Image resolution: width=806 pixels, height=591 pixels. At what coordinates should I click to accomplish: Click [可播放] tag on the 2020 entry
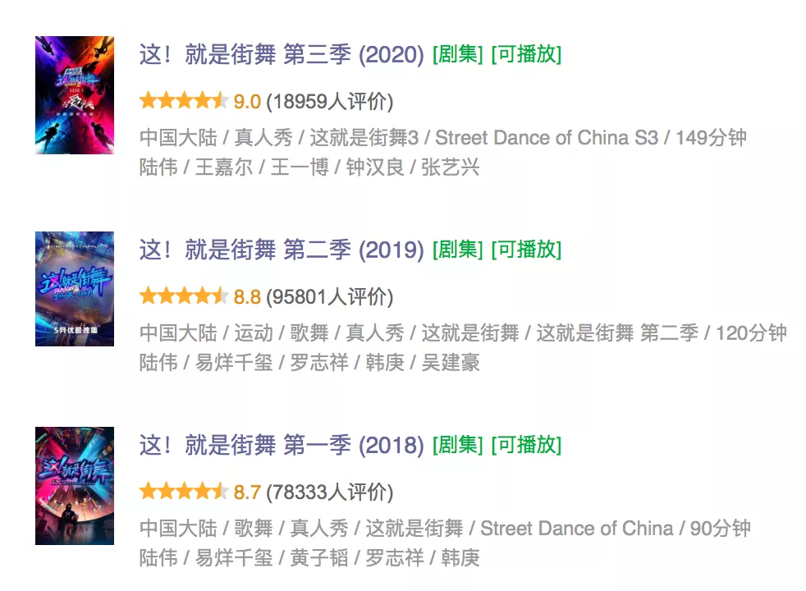526,54
